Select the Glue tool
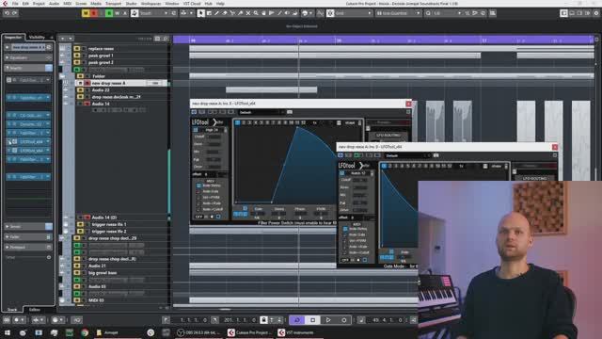Screen dimensions: 602x339 tap(241, 13)
